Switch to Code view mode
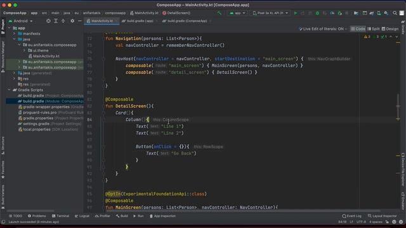Viewport: 406px width, 228px height. click(358, 29)
